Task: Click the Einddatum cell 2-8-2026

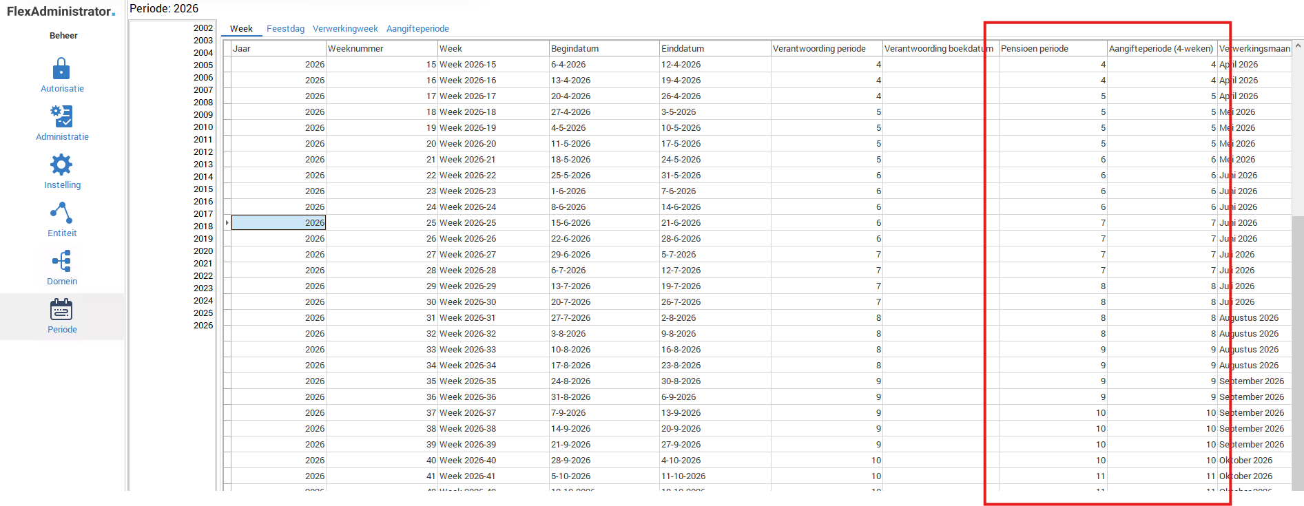Action: tap(715, 317)
